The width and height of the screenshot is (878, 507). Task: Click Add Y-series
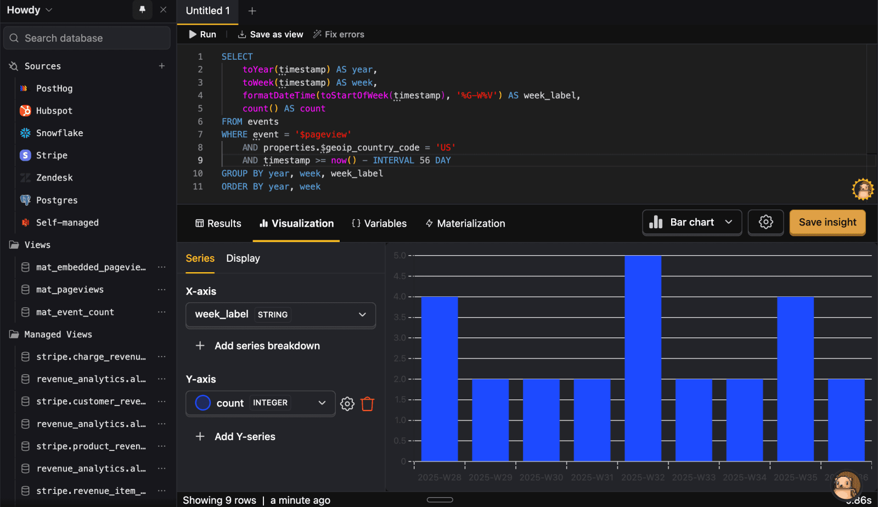coord(236,437)
